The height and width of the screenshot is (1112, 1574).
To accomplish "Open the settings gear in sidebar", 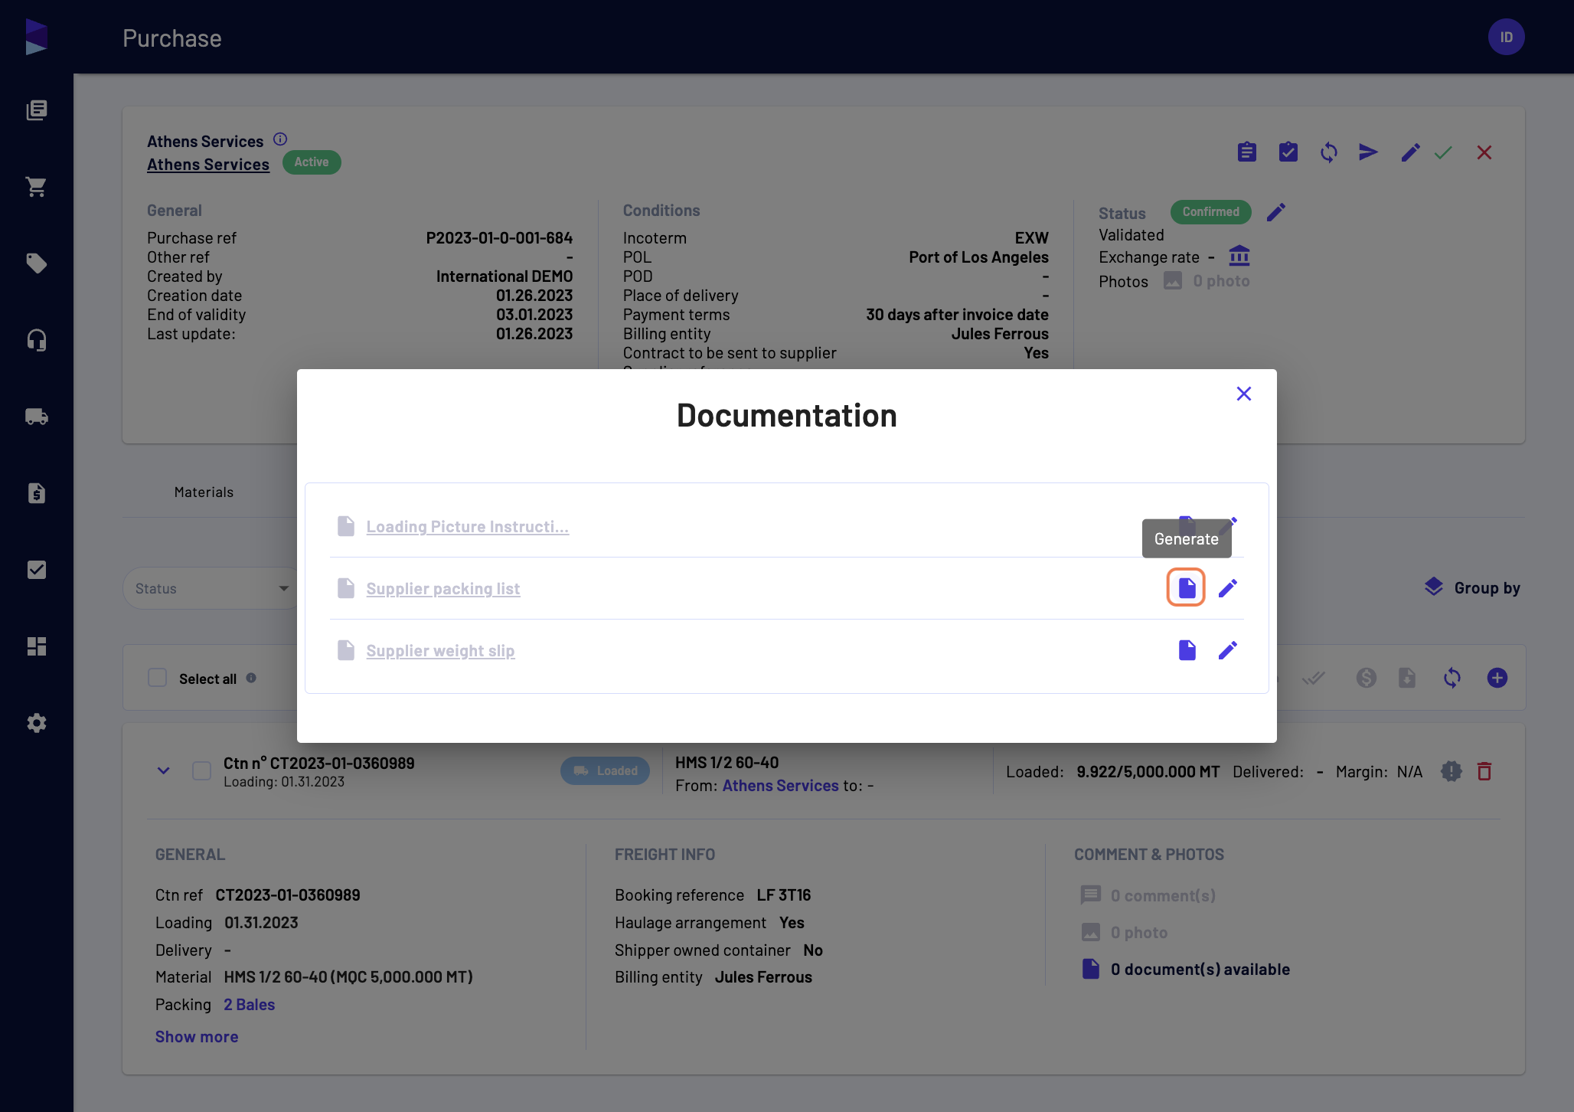I will (x=36, y=722).
